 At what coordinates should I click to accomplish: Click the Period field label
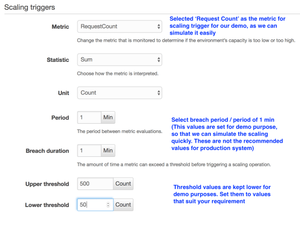[60, 118]
